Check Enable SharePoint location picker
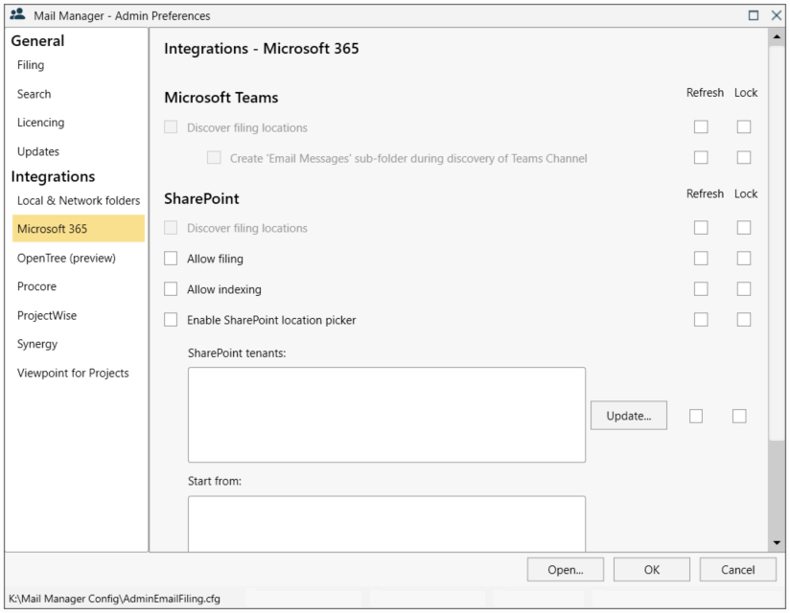Screen dimensions: 790x613 [x=170, y=319]
